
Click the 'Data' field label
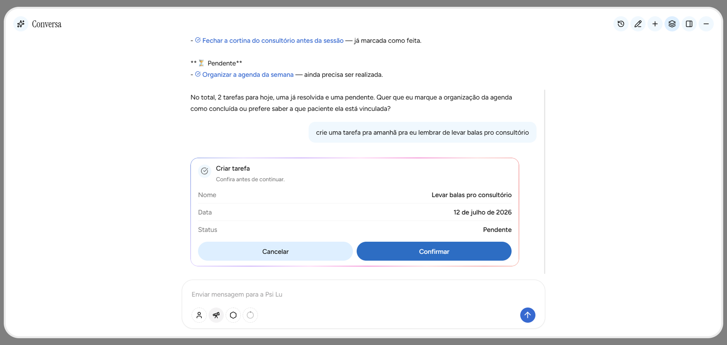(x=205, y=212)
